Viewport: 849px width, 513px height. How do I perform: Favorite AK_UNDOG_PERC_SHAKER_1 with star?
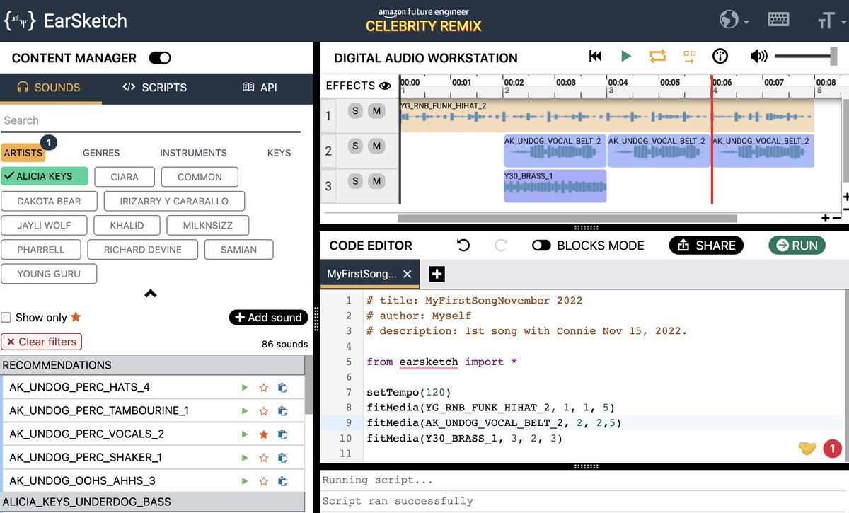pos(264,458)
